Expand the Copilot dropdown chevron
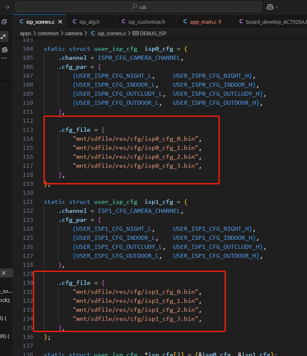Viewport: 307px width, 356px height. click(x=277, y=7)
